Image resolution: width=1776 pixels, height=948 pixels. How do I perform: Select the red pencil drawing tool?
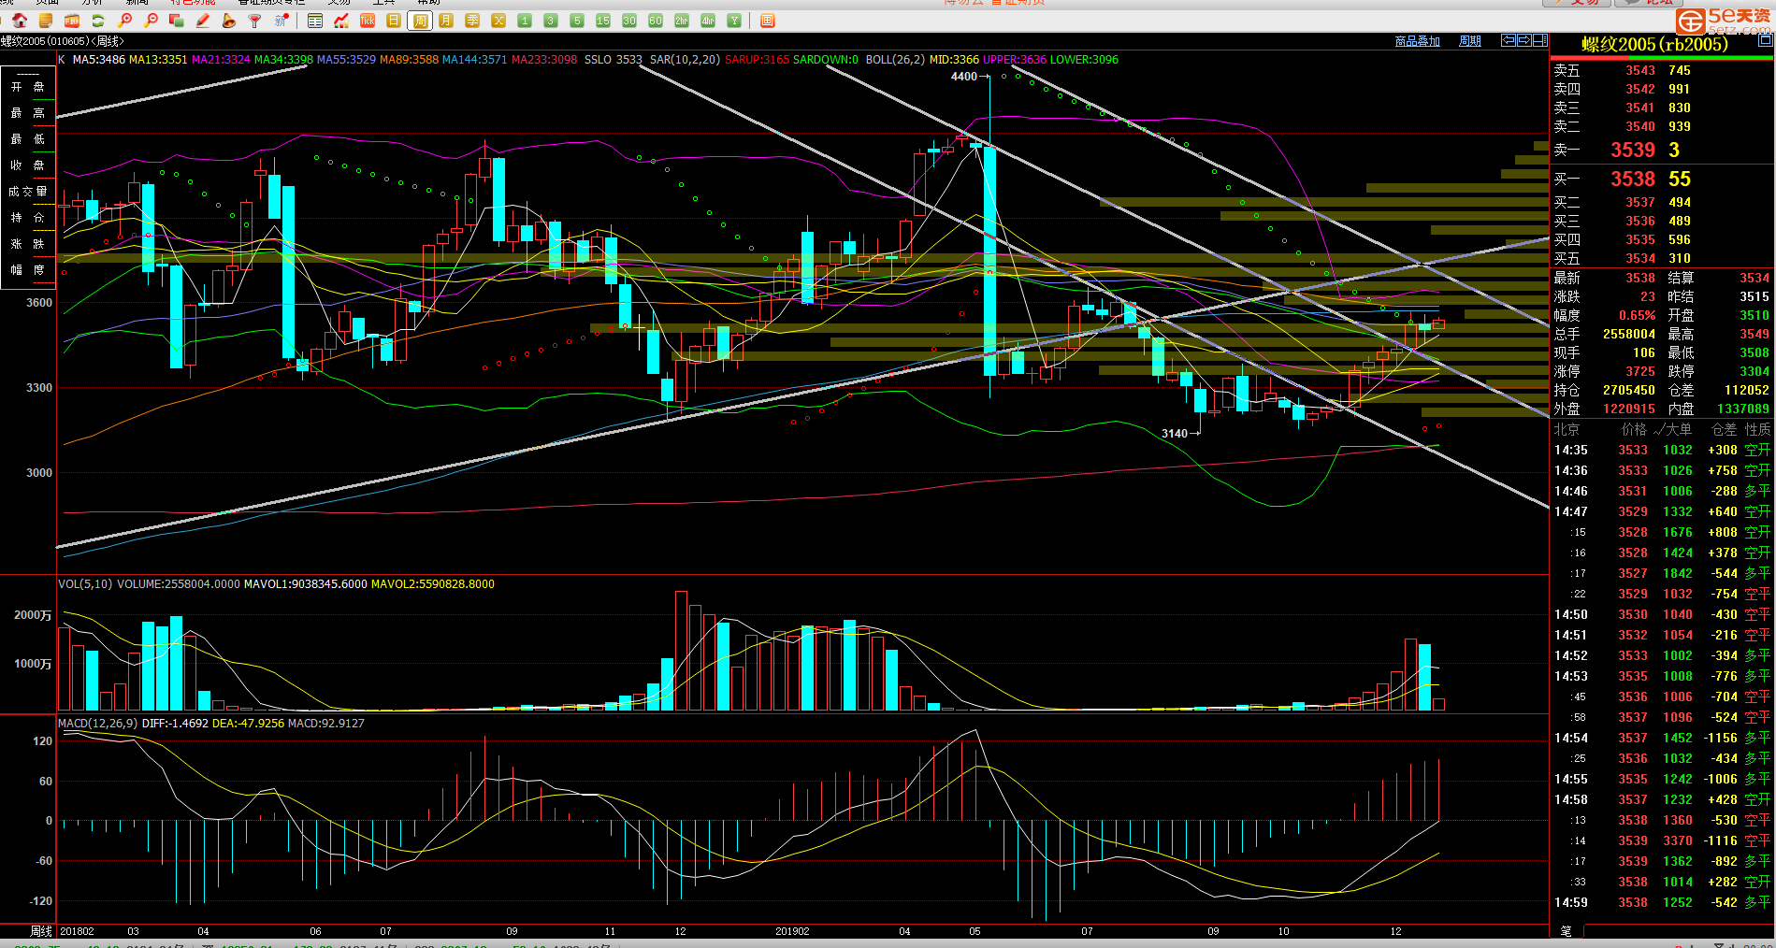pos(202,21)
